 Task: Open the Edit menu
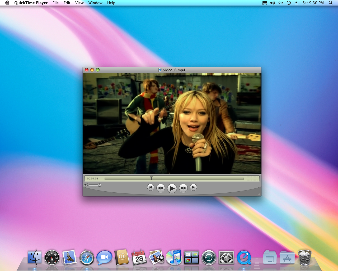67,3
